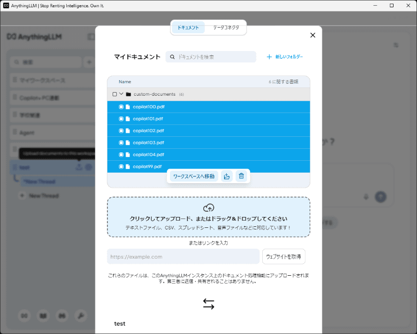Image resolution: width=417 pixels, height=334 pixels.
Task: Click the copilot102.pdf file icon
Action: coord(128,131)
